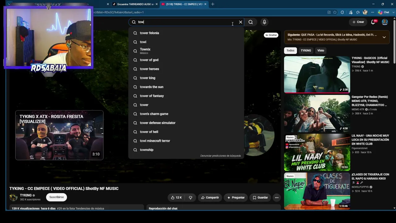The height and width of the screenshot is (223, 396).
Task: Open the ROSITA FRESITA visualizer end card
Action: click(x=59, y=135)
